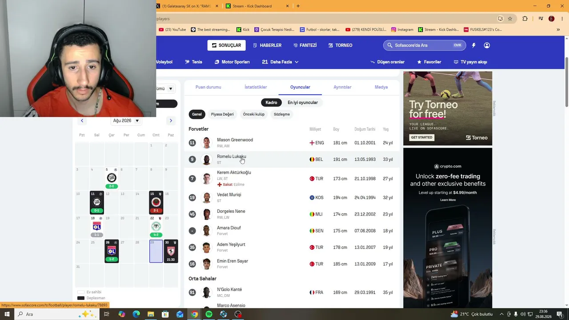The width and height of the screenshot is (569, 320).
Task: Open the Tenis sport link
Action: pos(193,62)
